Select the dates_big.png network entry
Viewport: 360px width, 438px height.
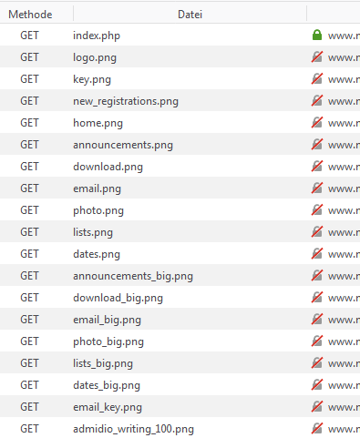point(180,384)
